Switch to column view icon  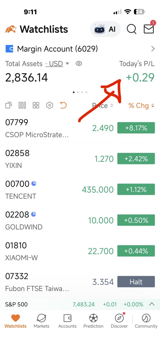pyautogui.click(x=22, y=105)
